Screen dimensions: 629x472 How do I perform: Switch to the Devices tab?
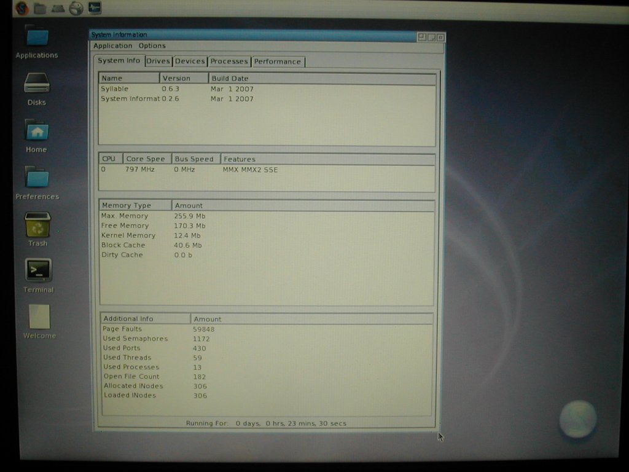click(190, 61)
